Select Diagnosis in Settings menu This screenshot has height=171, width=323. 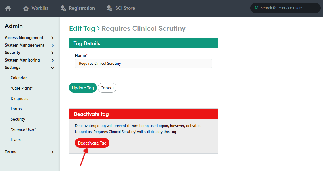19,99
